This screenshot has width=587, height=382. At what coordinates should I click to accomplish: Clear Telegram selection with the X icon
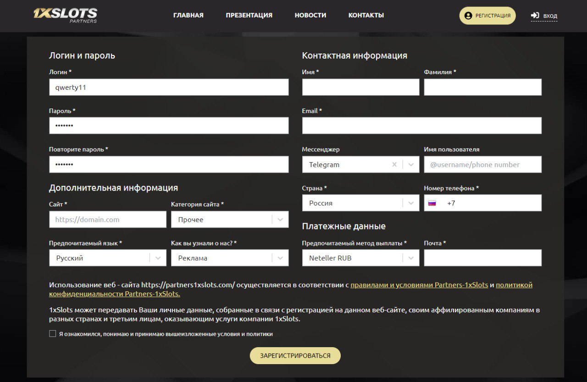click(394, 164)
